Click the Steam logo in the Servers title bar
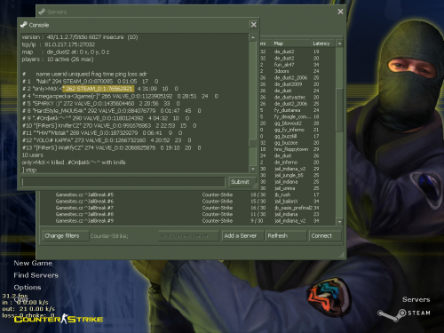The width and height of the screenshot is (444, 333). (42, 12)
